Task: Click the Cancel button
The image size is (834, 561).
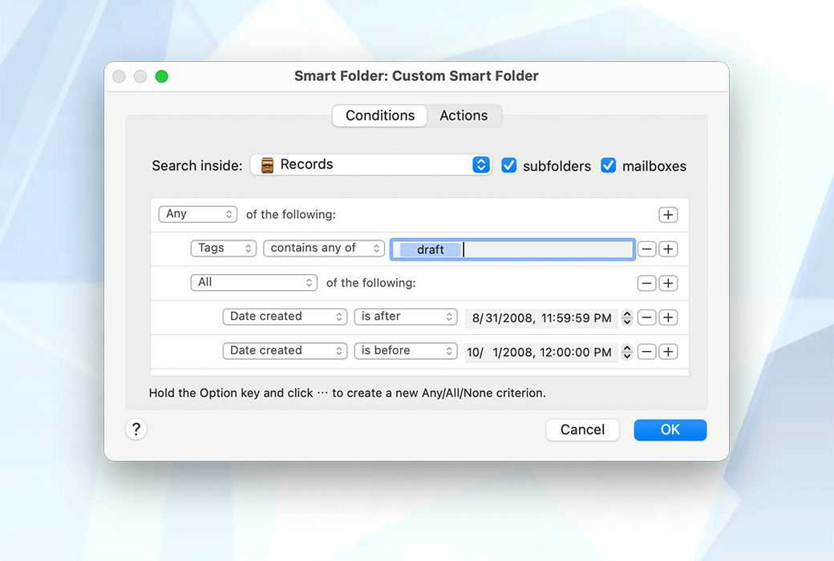Action: 582,430
